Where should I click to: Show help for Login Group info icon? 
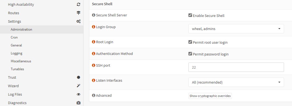94,27
